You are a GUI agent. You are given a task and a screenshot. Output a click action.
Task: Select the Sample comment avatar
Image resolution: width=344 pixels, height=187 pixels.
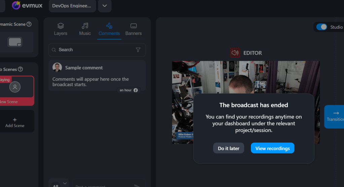[57, 67]
